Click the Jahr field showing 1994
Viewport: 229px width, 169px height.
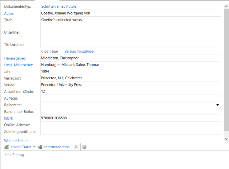click(x=131, y=72)
